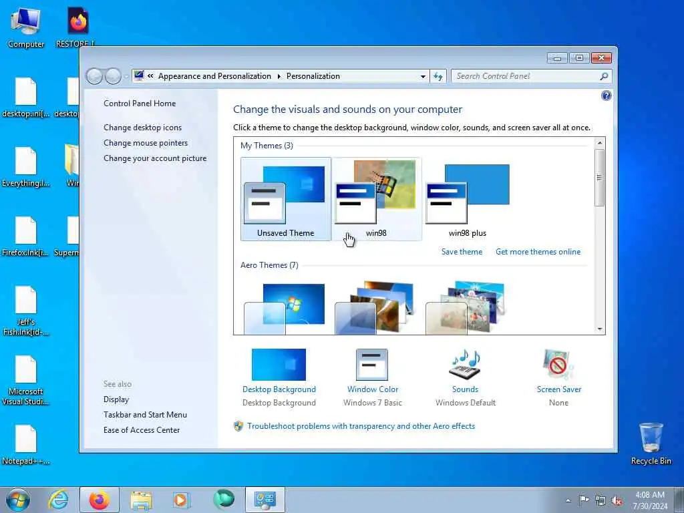
Task: Click theme list scrollbar up arrow
Action: (x=599, y=143)
